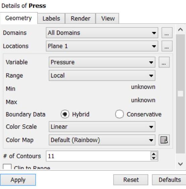
Task: Select the Hybrid boundary data option
Action: [x=65, y=114]
